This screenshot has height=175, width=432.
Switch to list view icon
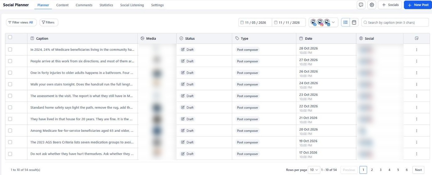point(346,22)
